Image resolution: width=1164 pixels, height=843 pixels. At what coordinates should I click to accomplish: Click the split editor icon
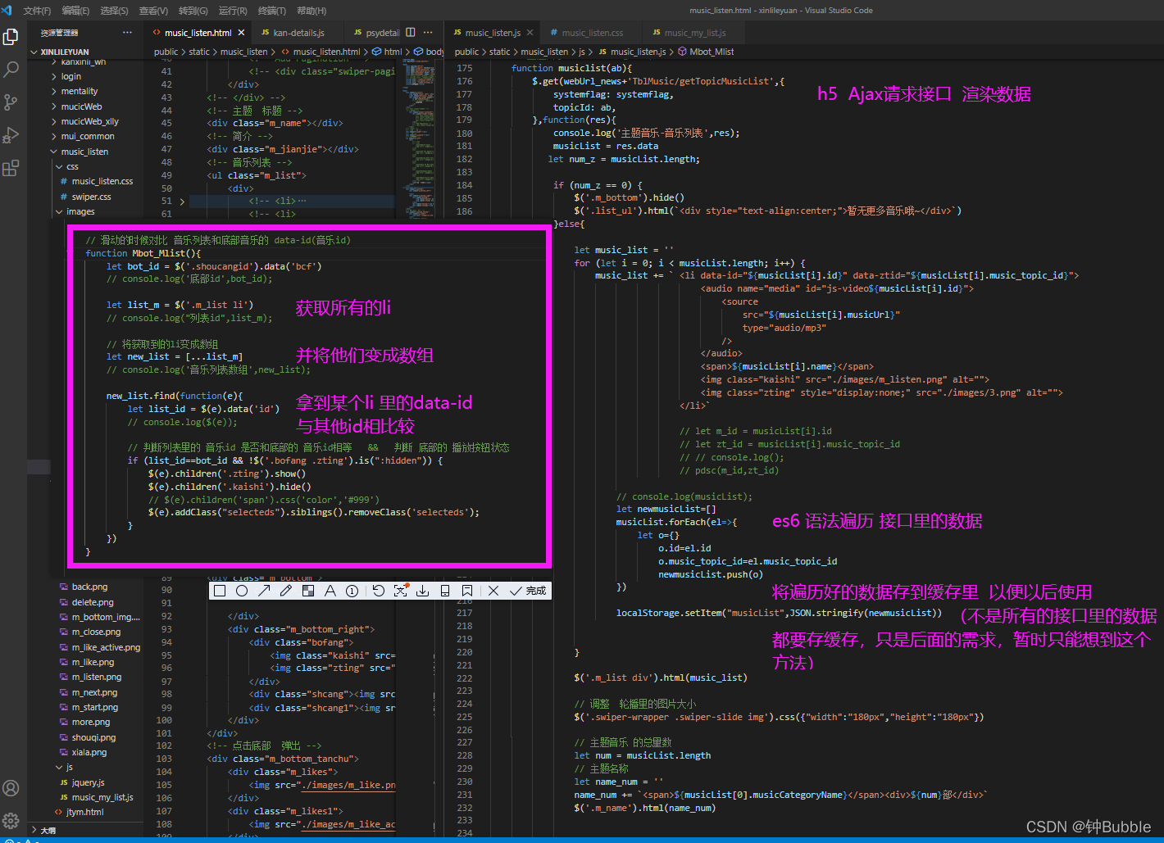point(411,33)
